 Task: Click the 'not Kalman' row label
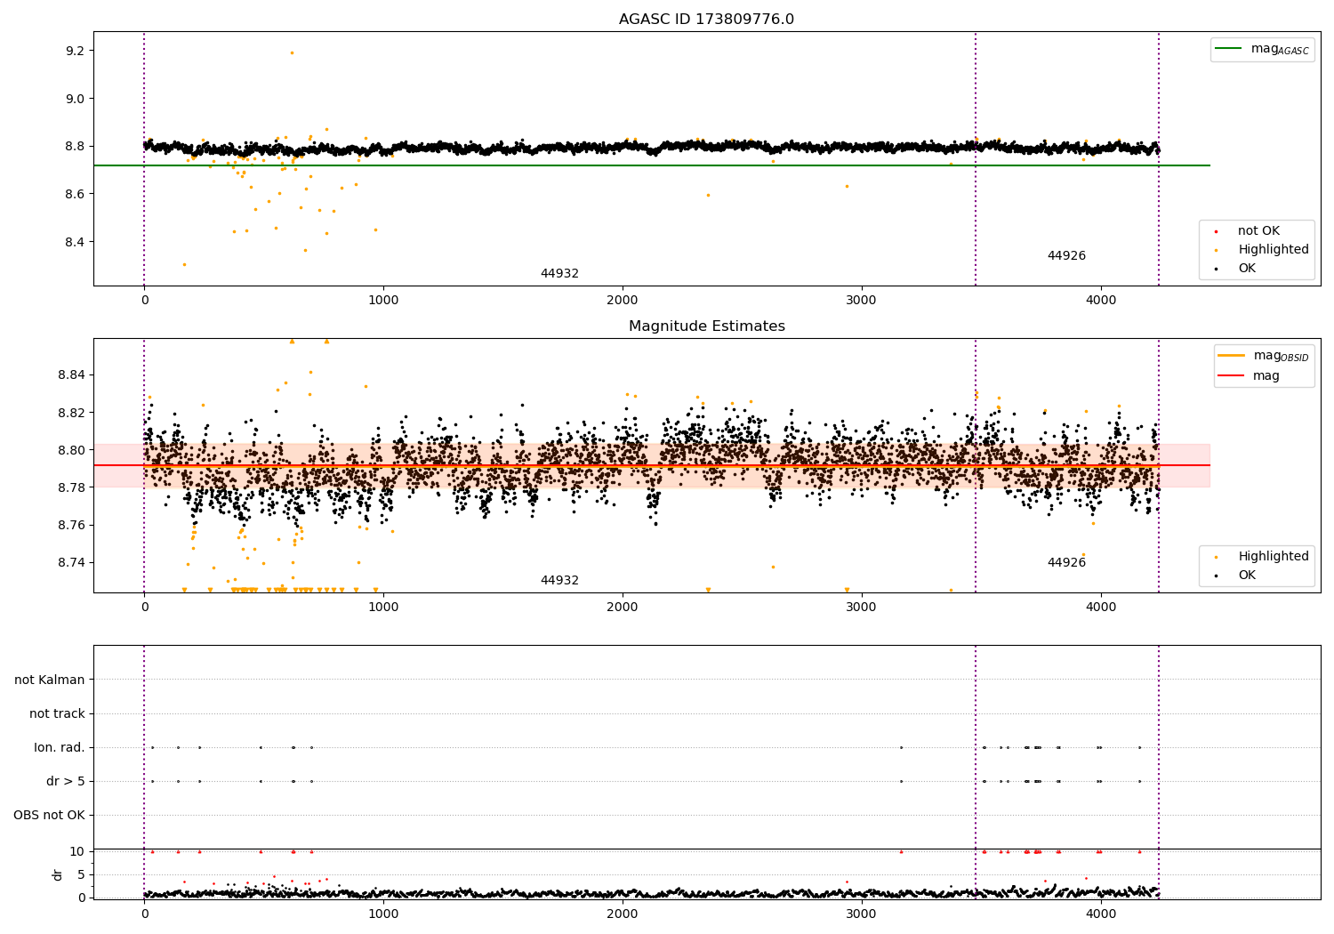click(50, 680)
